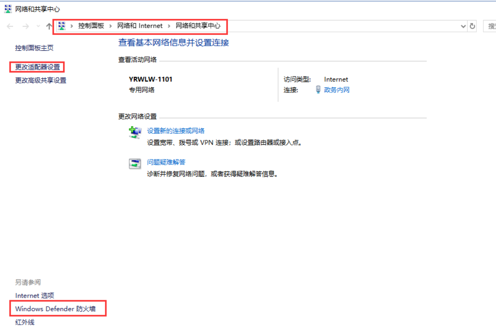Open Internet 选项

35,295
